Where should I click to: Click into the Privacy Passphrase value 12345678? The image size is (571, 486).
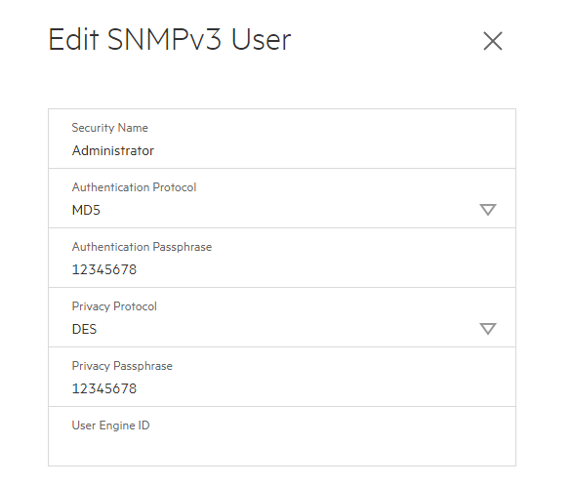tap(104, 388)
